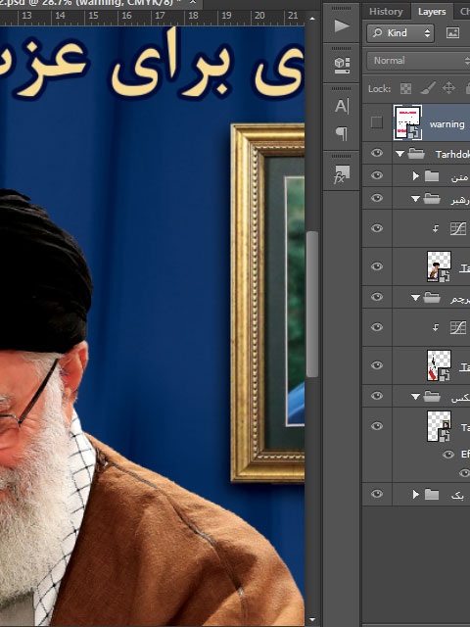The height and width of the screenshot is (627, 470).
Task: Activate the 2.psd document tab
Action: (90, 3)
